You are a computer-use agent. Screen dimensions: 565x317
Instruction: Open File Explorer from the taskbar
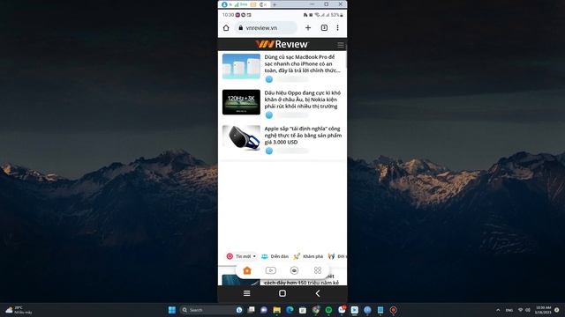tap(276, 310)
